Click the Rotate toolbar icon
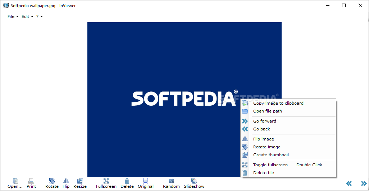The height and width of the screenshot is (191, 369). (x=52, y=183)
